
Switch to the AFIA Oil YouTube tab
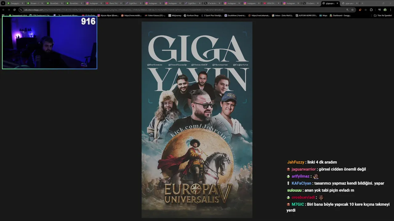(271, 3)
